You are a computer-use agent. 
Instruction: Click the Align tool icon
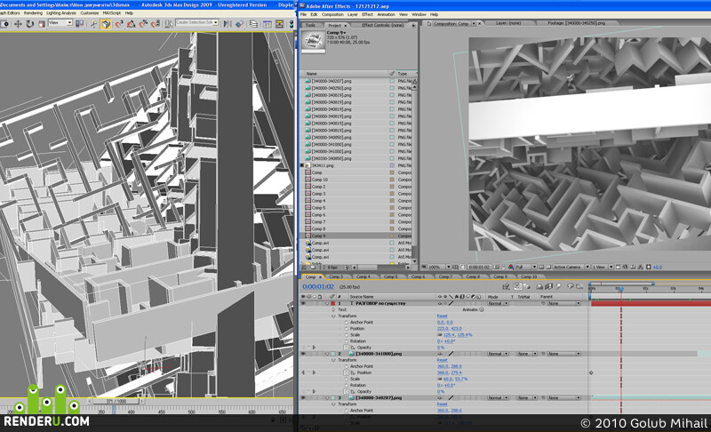[x=239, y=24]
